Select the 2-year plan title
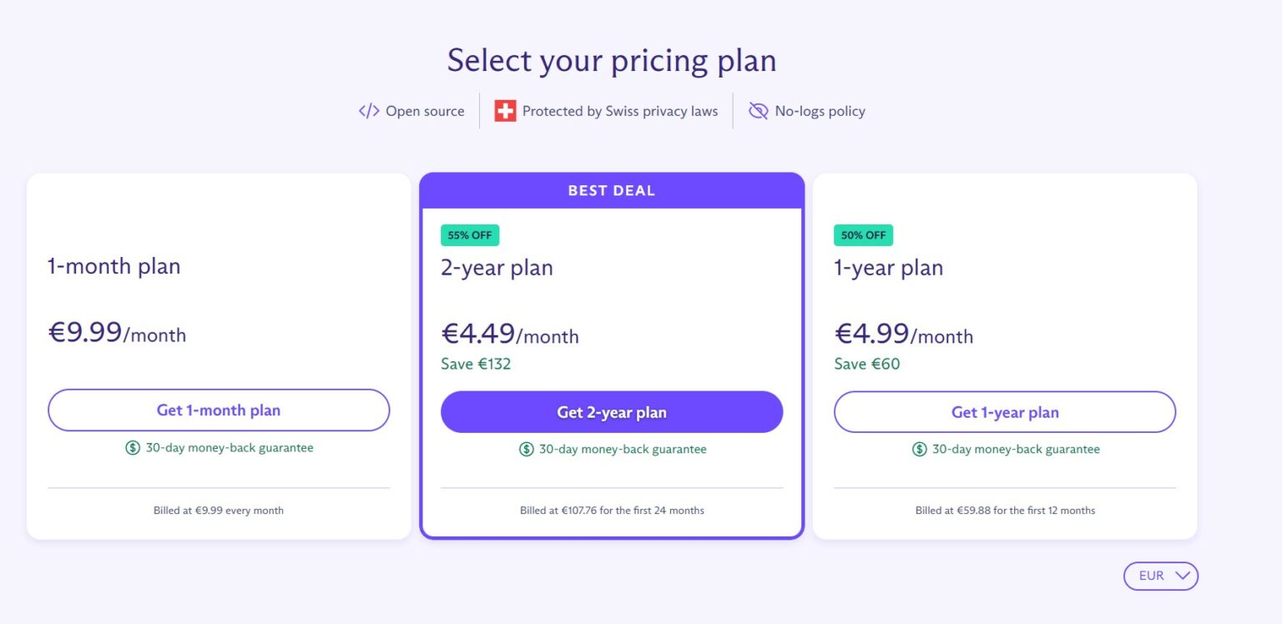 [497, 268]
